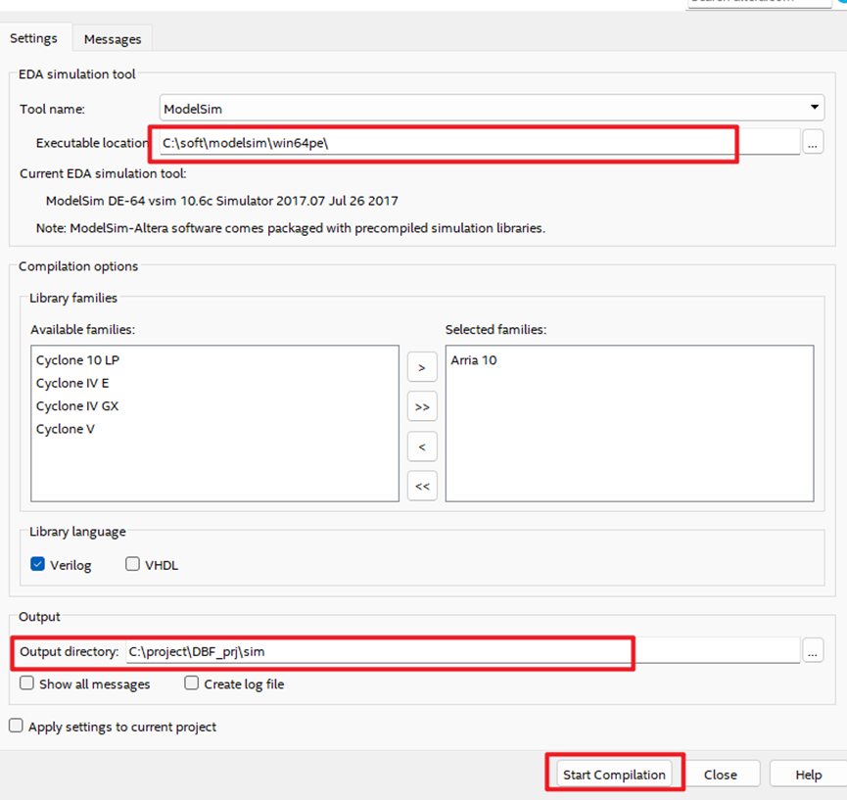This screenshot has height=800, width=847.
Task: Click the Output directory path field
Action: pyautogui.click(x=462, y=651)
